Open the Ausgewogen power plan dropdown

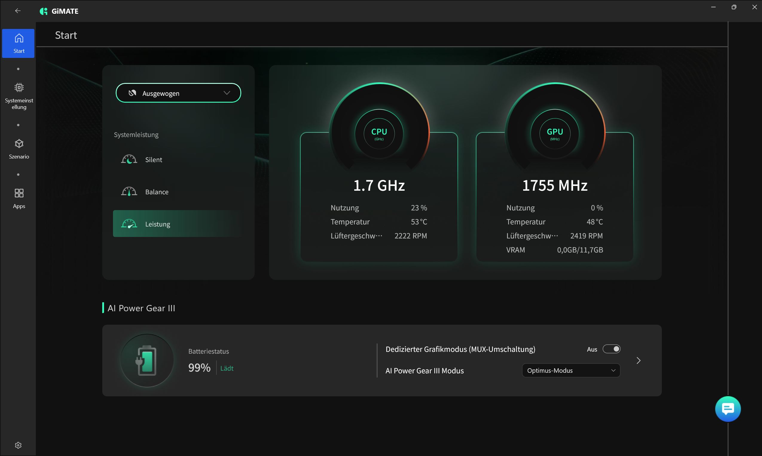[178, 93]
